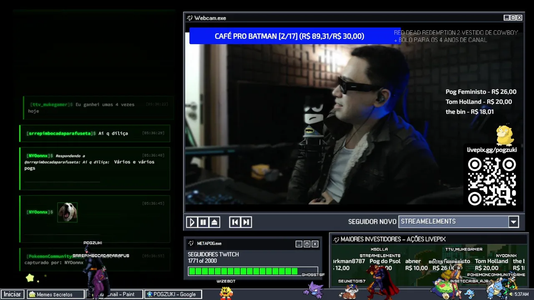This screenshot has height=300, width=534.
Task: Click the TTU_MUKEGAMER name label
Action: click(x=463, y=249)
